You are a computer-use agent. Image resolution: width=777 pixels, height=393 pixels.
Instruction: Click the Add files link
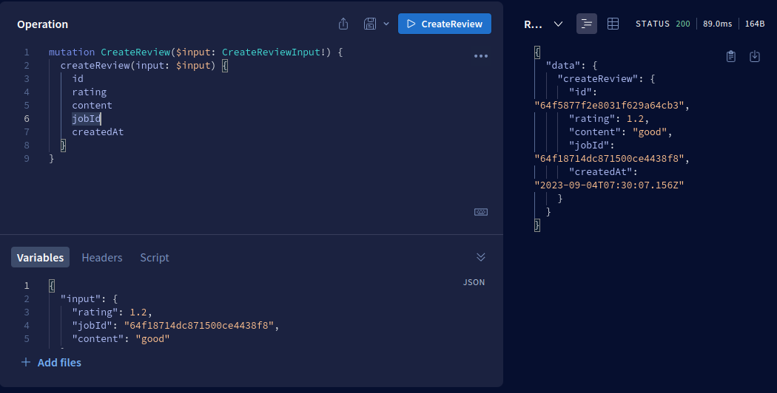59,362
